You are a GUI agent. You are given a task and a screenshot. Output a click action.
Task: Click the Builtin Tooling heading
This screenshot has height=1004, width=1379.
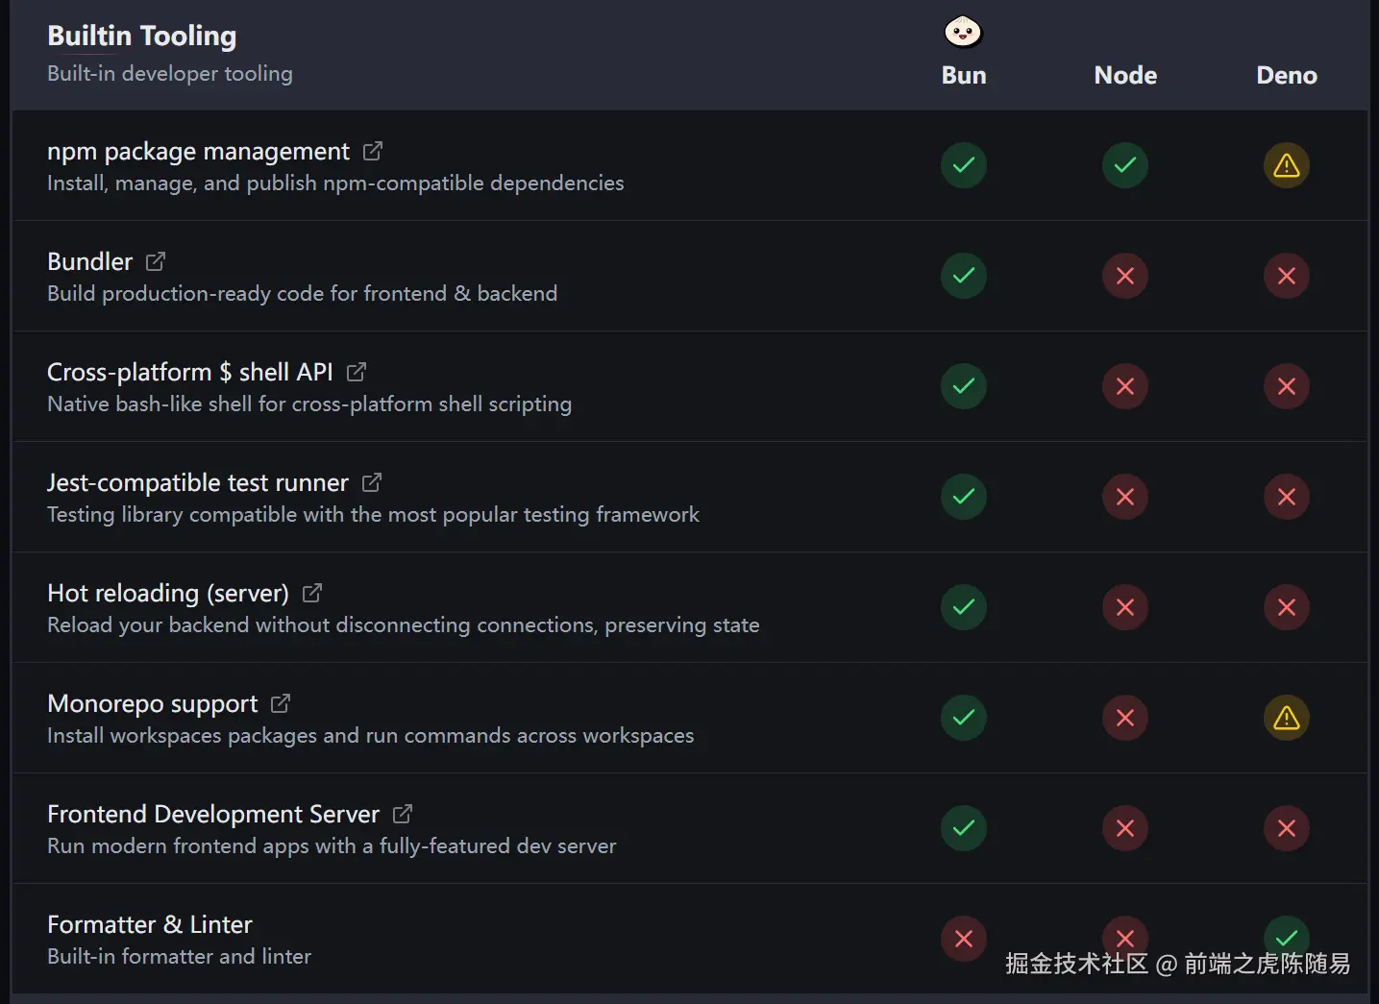coord(142,36)
